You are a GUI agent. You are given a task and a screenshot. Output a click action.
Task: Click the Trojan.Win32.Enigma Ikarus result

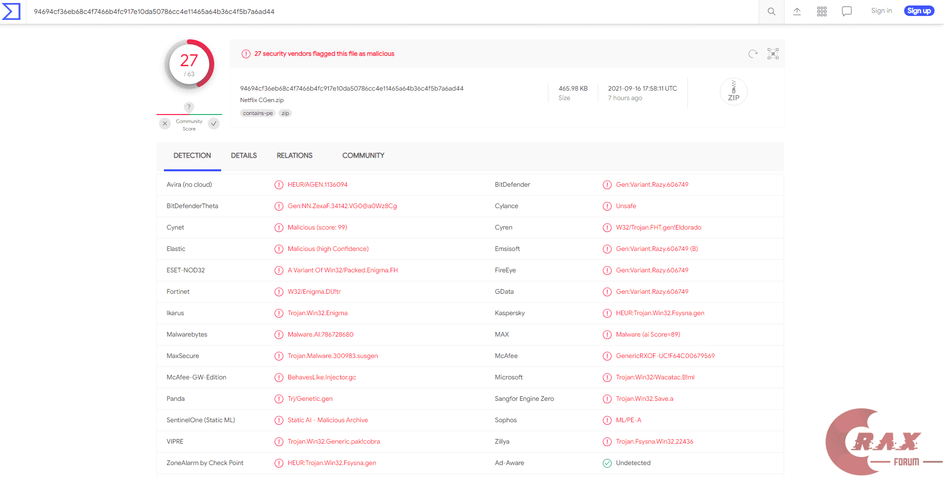click(x=317, y=313)
